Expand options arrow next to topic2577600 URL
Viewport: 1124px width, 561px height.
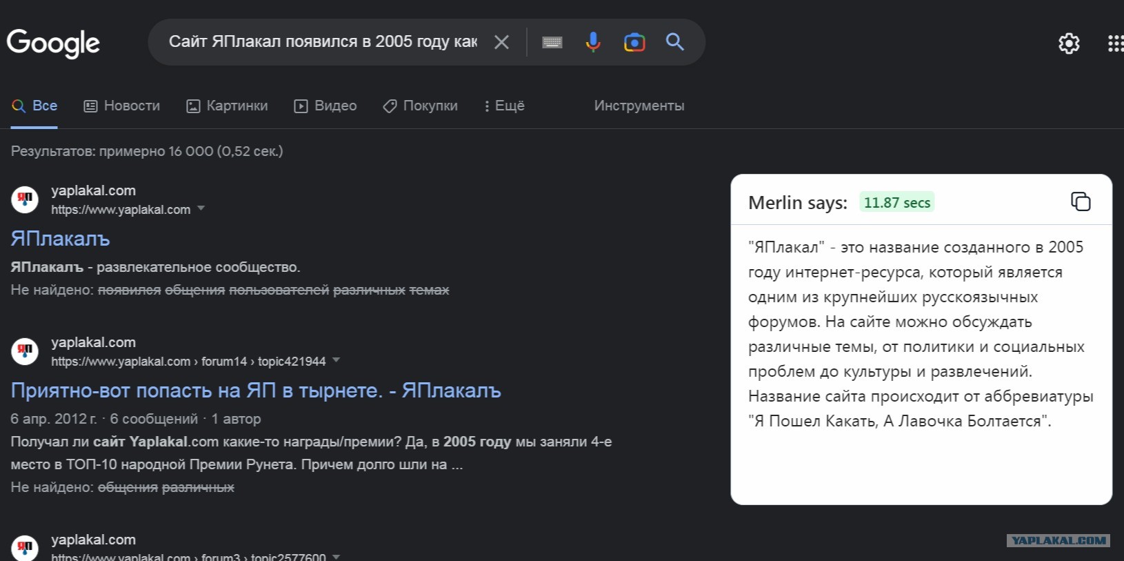337,556
